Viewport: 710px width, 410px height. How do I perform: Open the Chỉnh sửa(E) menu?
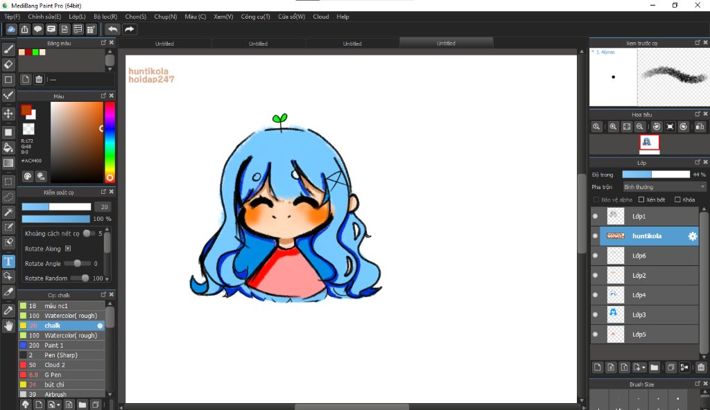[x=44, y=17]
